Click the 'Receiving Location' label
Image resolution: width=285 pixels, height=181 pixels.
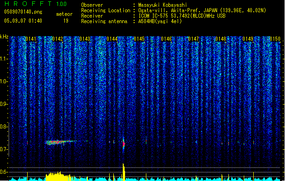click(x=106, y=10)
